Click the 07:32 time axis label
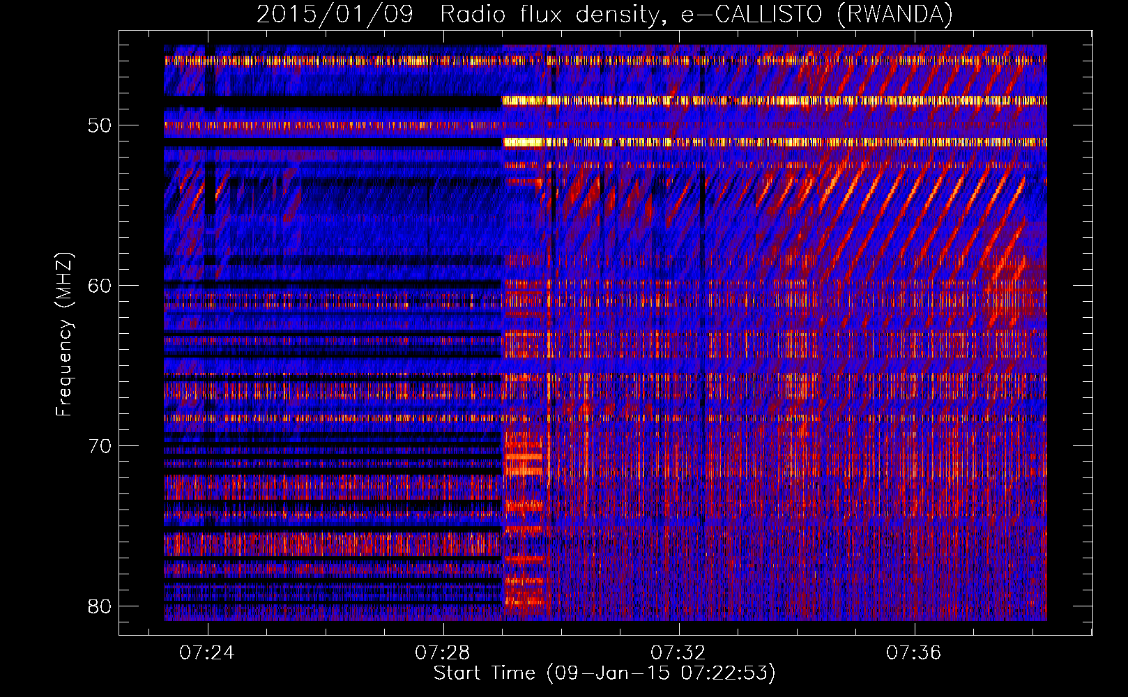The height and width of the screenshot is (697, 1128). tap(678, 653)
